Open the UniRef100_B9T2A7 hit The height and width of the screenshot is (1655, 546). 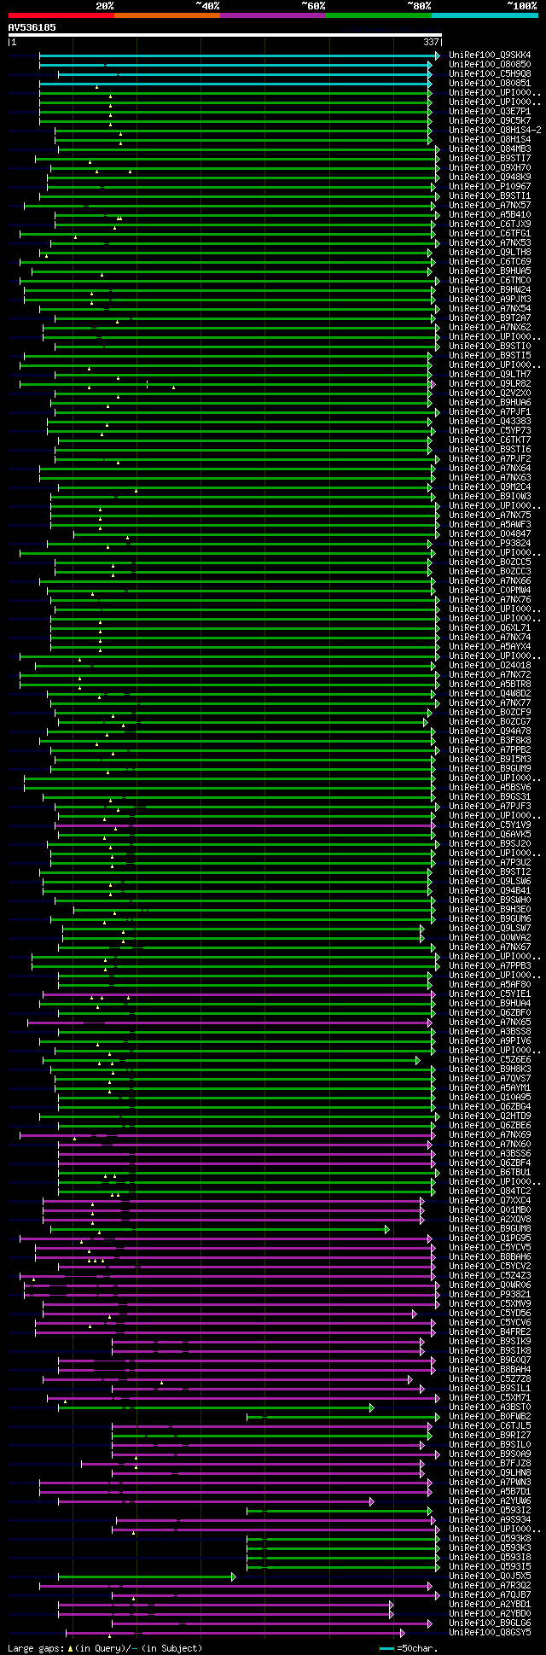490,318
